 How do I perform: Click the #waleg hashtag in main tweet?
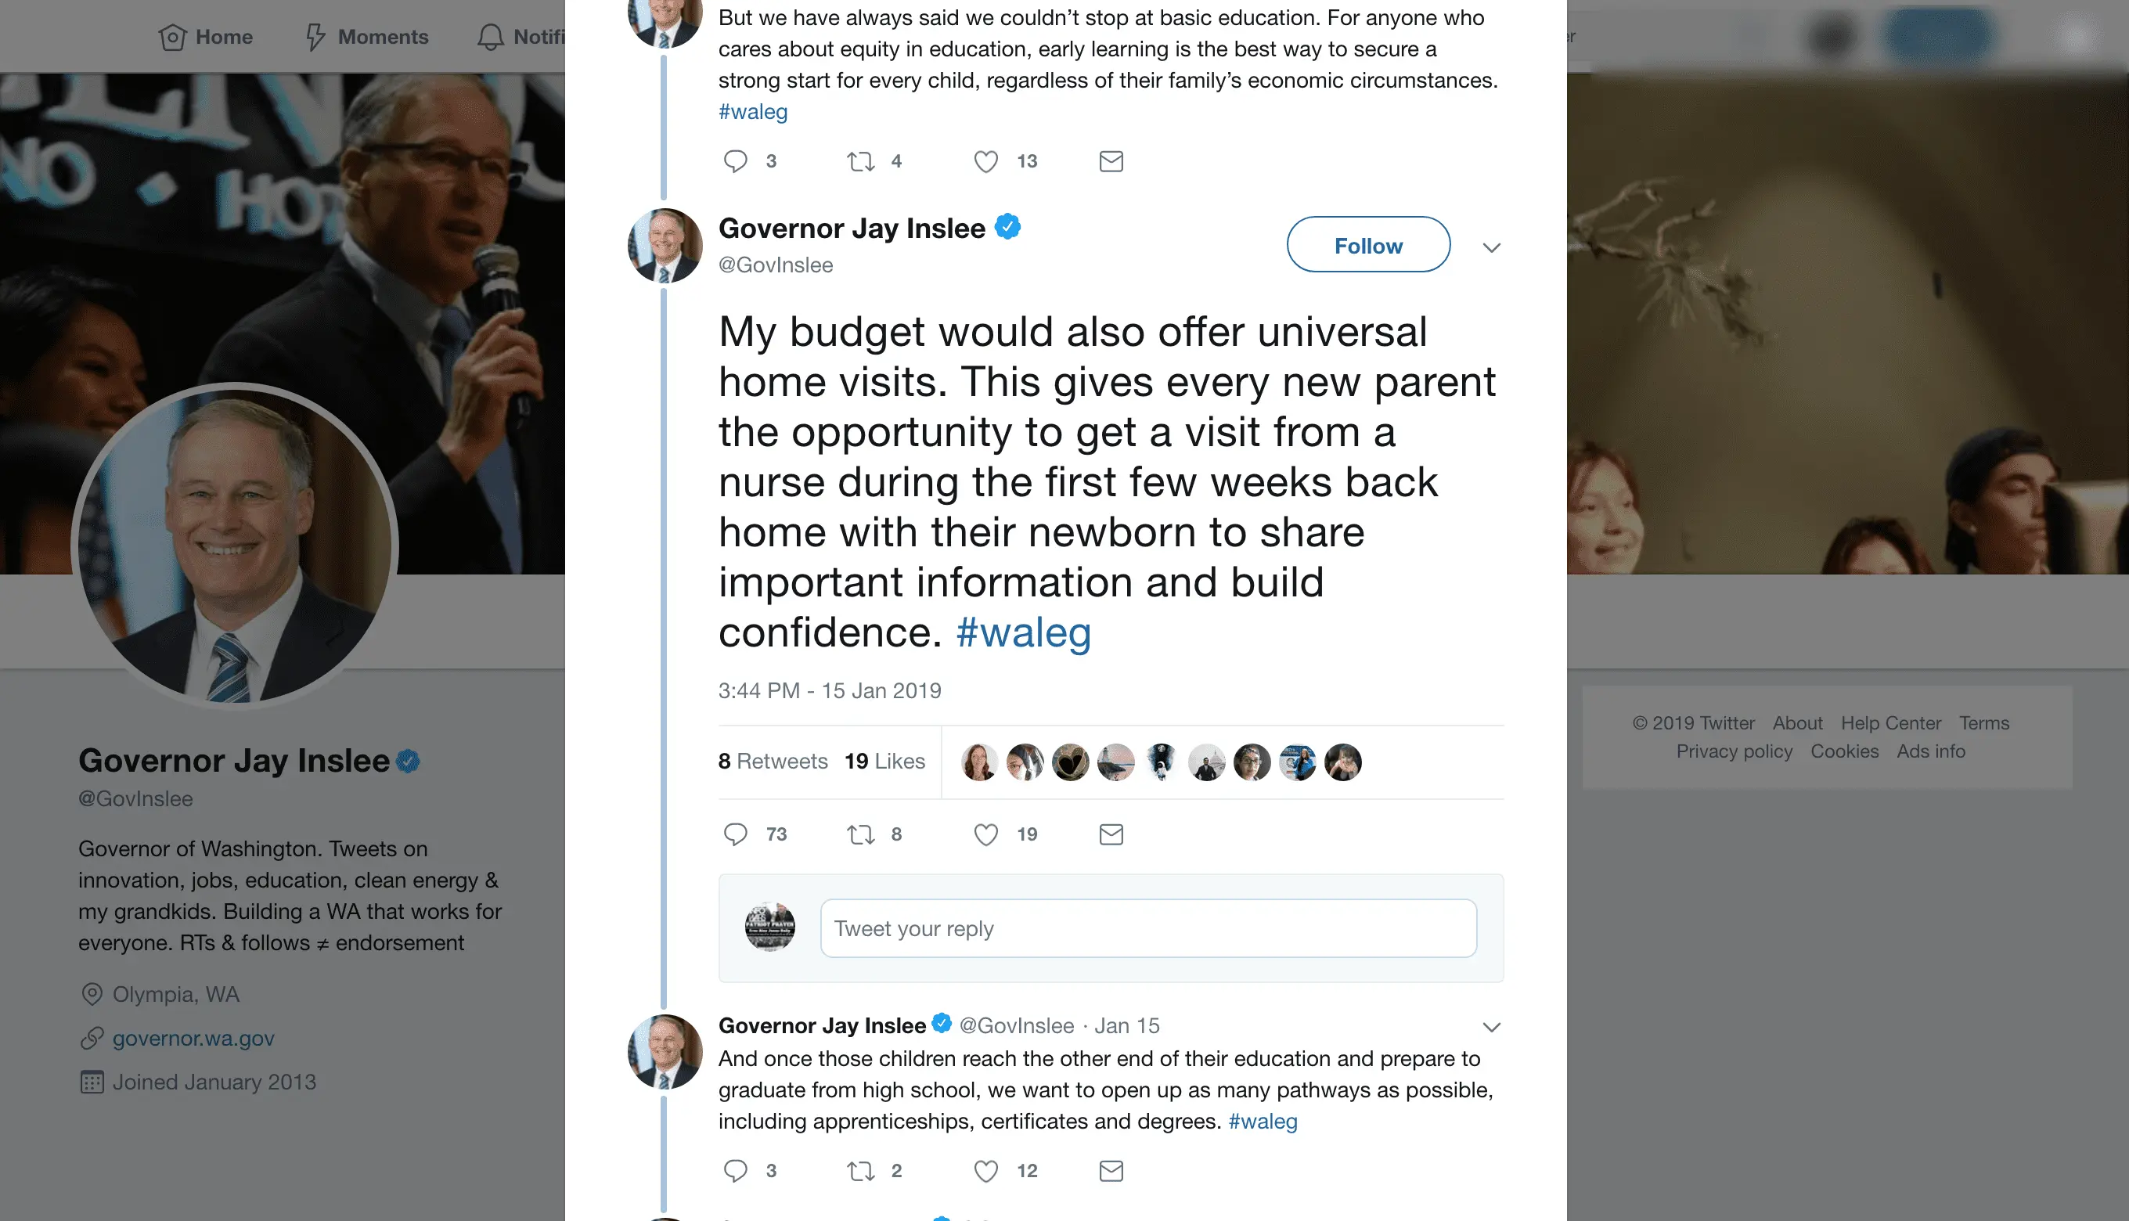1023,632
